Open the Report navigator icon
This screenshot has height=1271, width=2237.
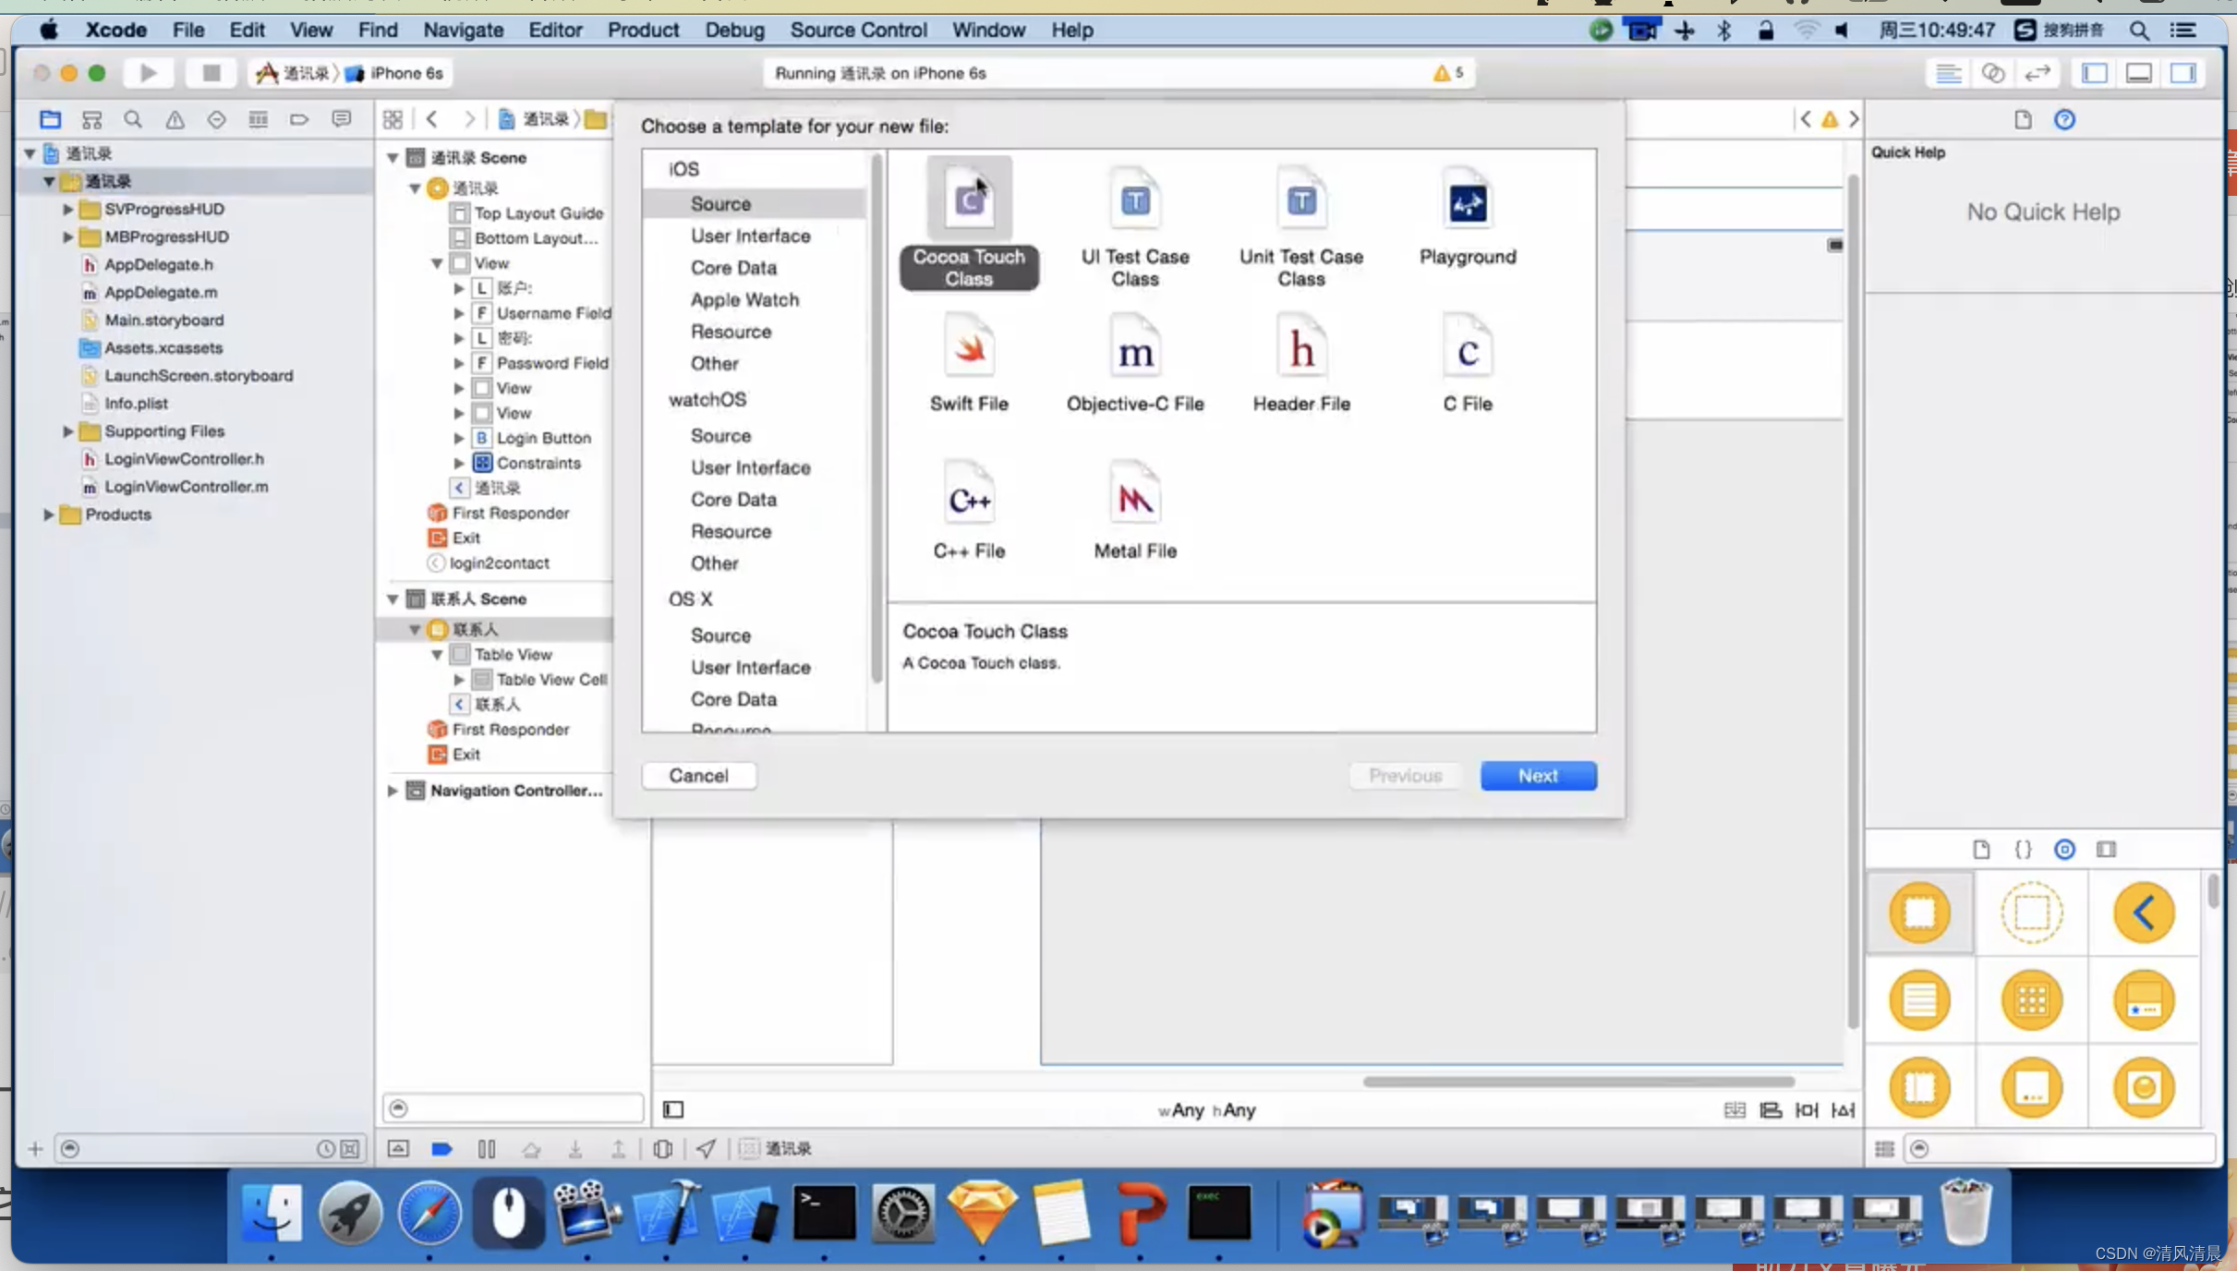(x=342, y=119)
